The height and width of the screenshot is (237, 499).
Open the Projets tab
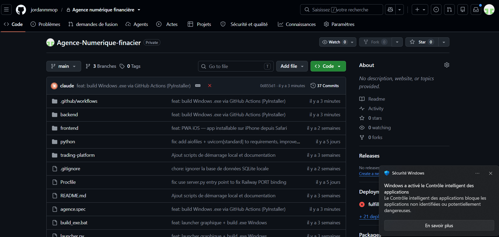click(x=199, y=24)
